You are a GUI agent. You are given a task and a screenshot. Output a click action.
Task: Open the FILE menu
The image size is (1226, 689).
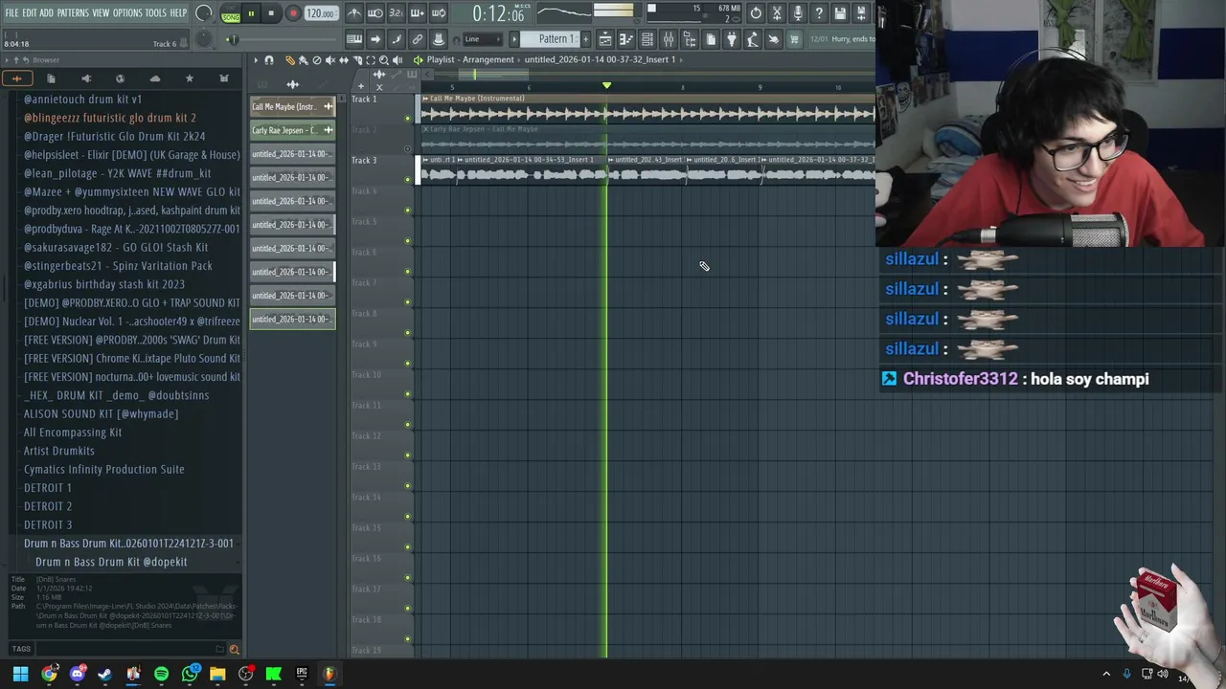[x=11, y=12]
